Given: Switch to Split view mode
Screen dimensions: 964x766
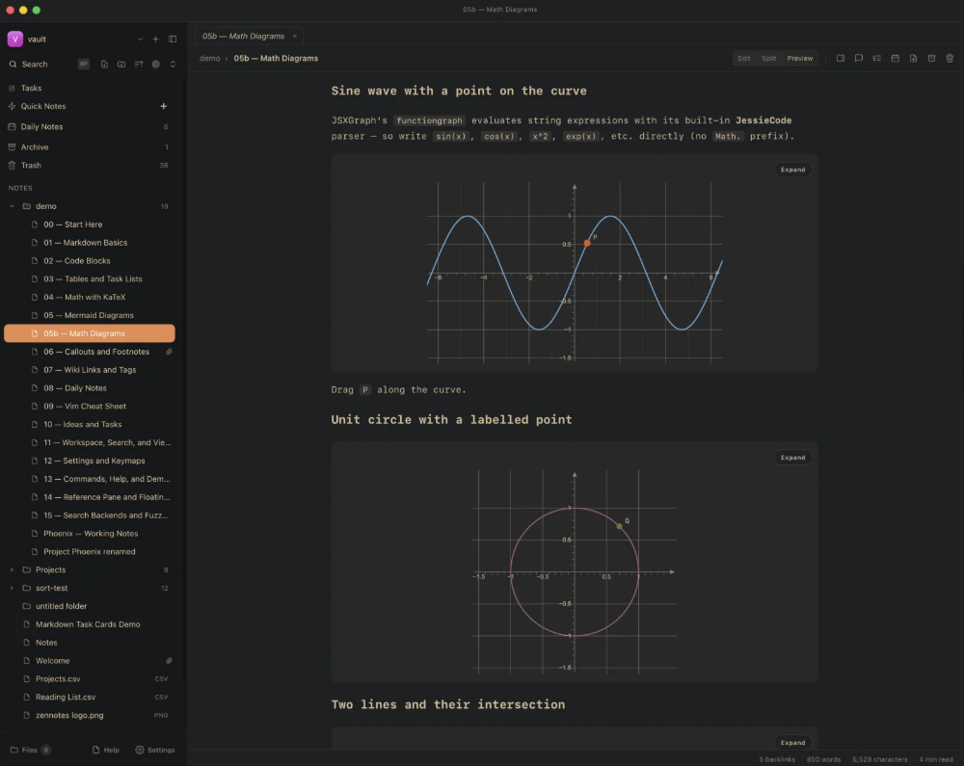Looking at the screenshot, I should pos(768,59).
